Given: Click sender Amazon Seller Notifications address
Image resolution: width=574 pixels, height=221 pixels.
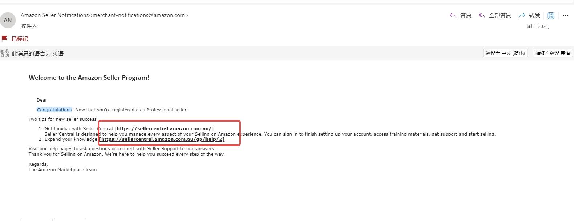Looking at the screenshot, I should click(105, 15).
